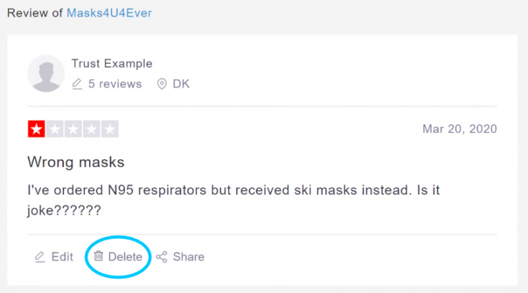Click the Wrong masks review title
The image size is (528, 293).
76,162
